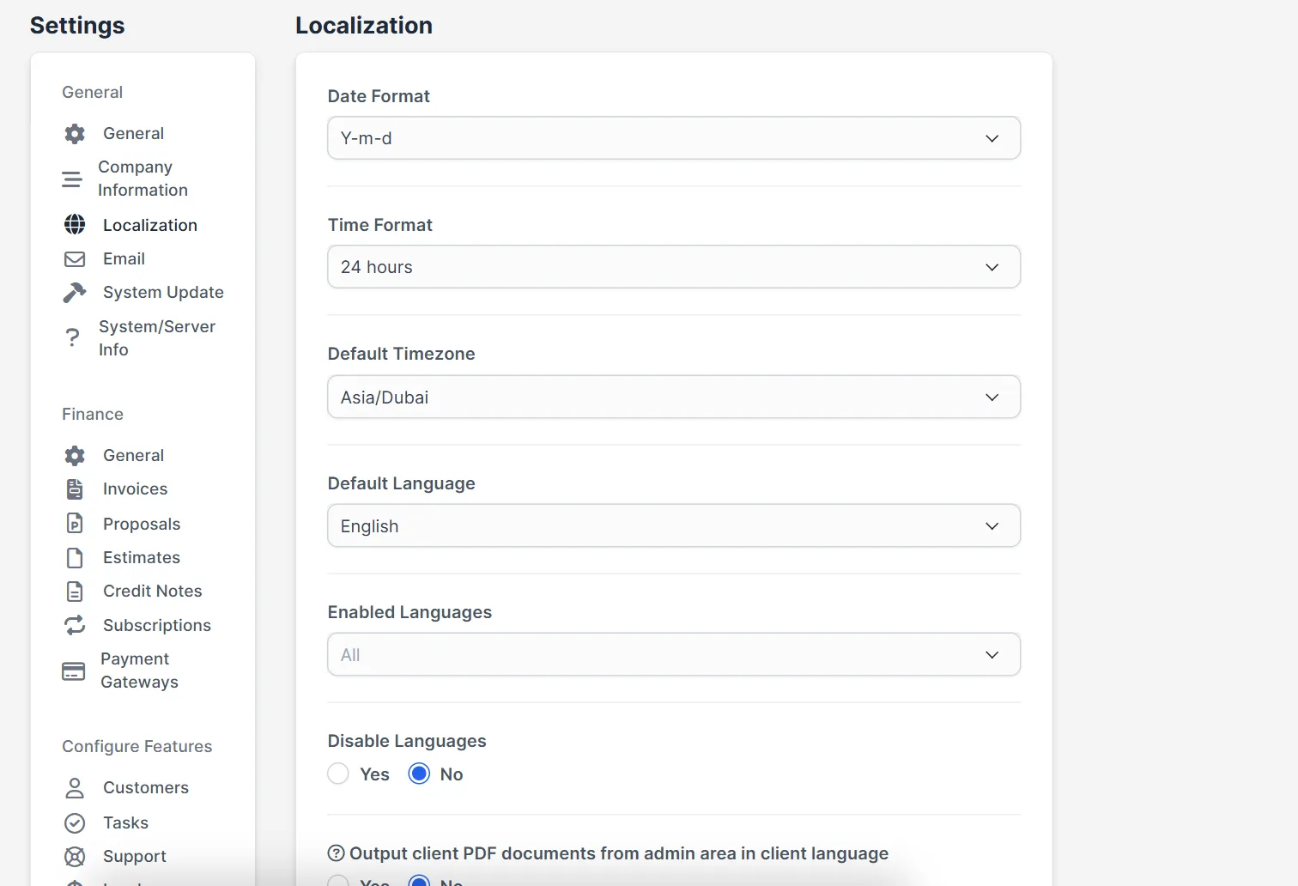
Task: Click the hammer icon beside System Update
Action: (x=75, y=293)
